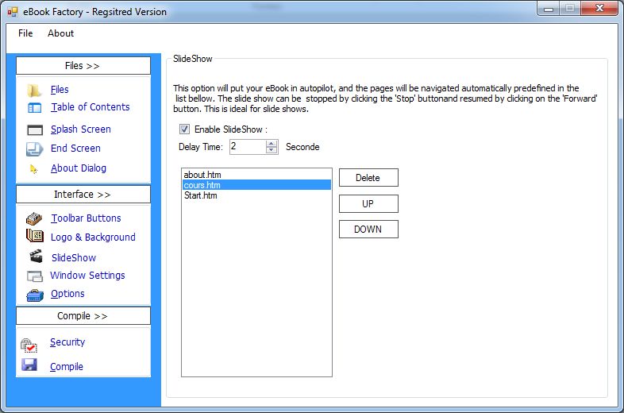Open the Security link
The width and height of the screenshot is (624, 413).
tap(67, 342)
